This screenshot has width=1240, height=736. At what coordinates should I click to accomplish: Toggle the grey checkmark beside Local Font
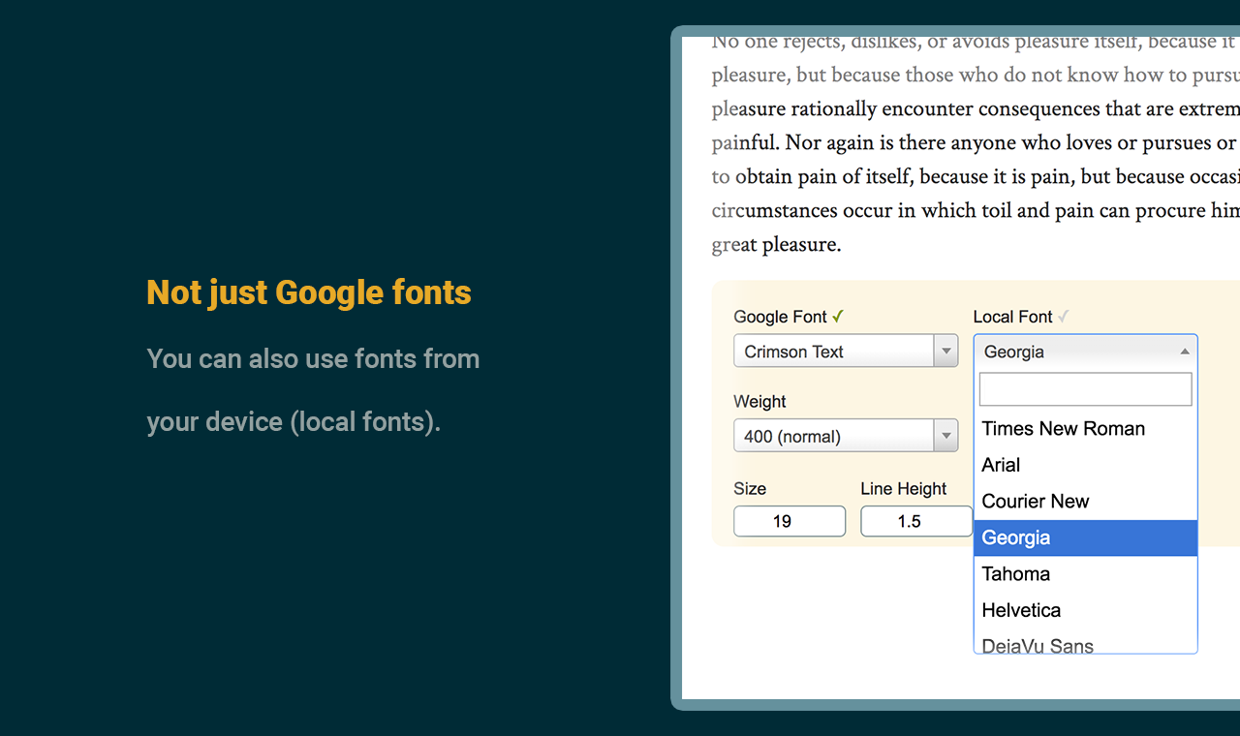coord(1063,317)
